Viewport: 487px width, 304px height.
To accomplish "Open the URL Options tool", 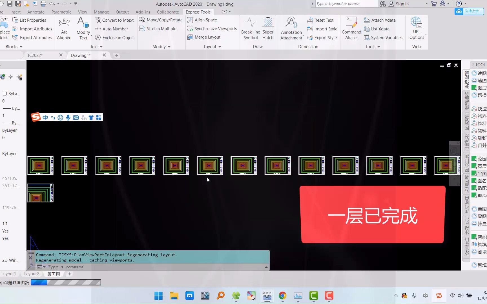I will [x=417, y=28].
